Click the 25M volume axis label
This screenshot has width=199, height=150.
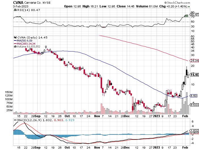(x=9, y=110)
